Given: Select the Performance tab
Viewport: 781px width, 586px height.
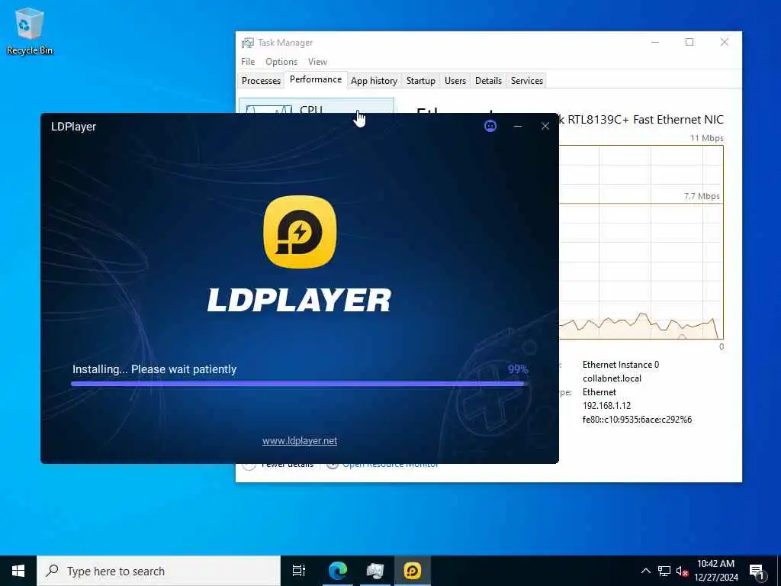Looking at the screenshot, I should 315,79.
